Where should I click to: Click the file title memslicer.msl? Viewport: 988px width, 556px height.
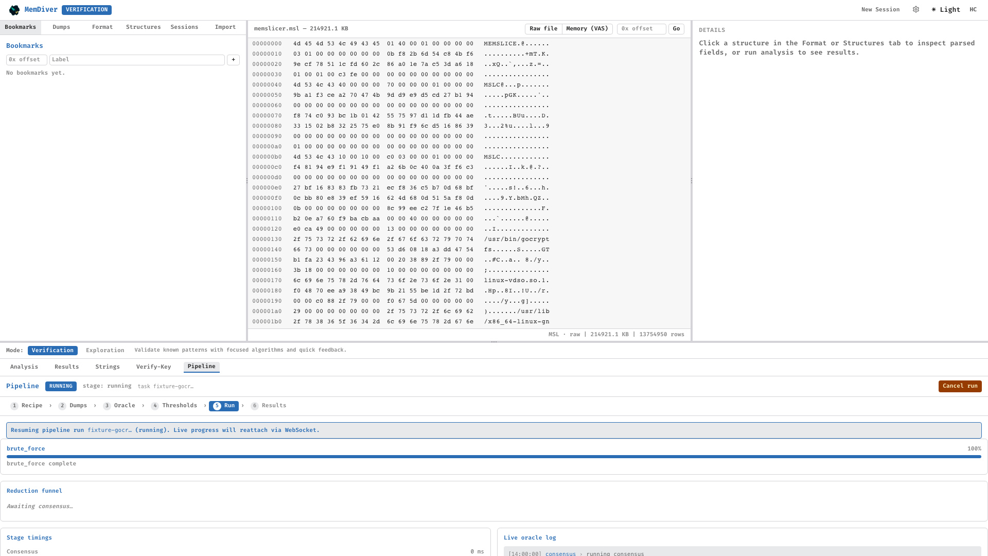pos(301,29)
